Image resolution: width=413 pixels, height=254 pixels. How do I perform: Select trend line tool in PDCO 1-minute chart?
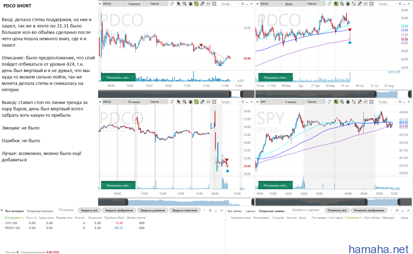tap(196, 4)
